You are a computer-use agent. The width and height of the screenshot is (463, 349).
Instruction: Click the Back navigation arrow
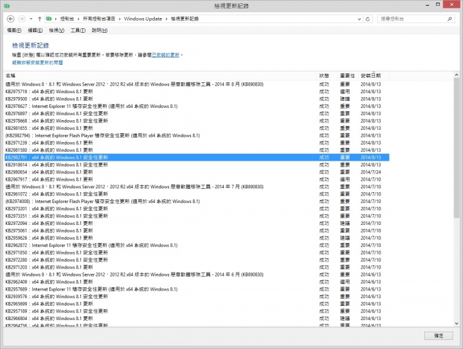point(11,19)
